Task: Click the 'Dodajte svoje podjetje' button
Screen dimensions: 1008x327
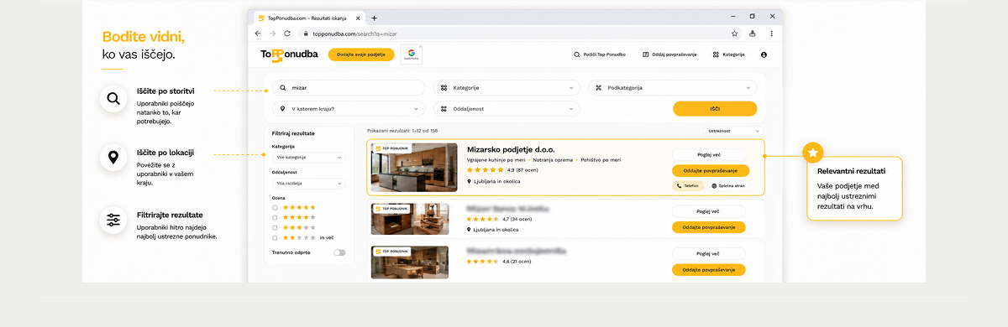Action: 360,54
